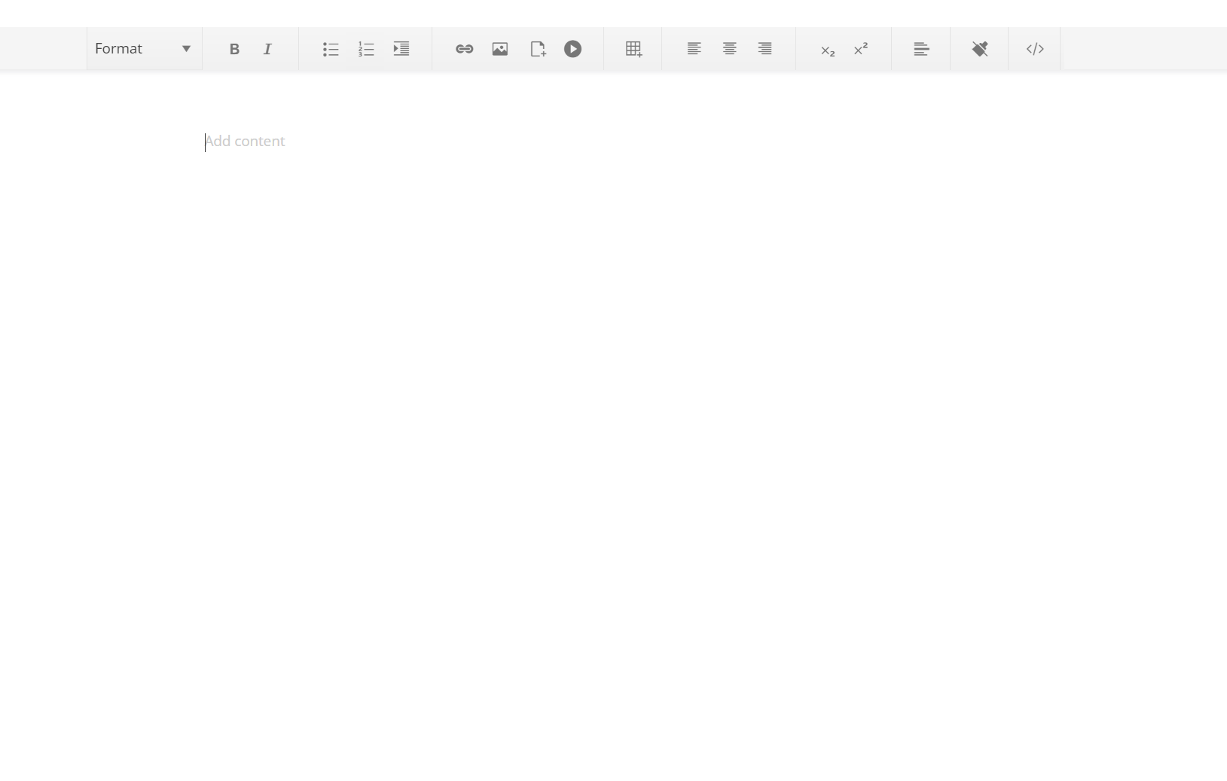Center align the text
This screenshot has height=781, width=1227.
[x=730, y=49]
